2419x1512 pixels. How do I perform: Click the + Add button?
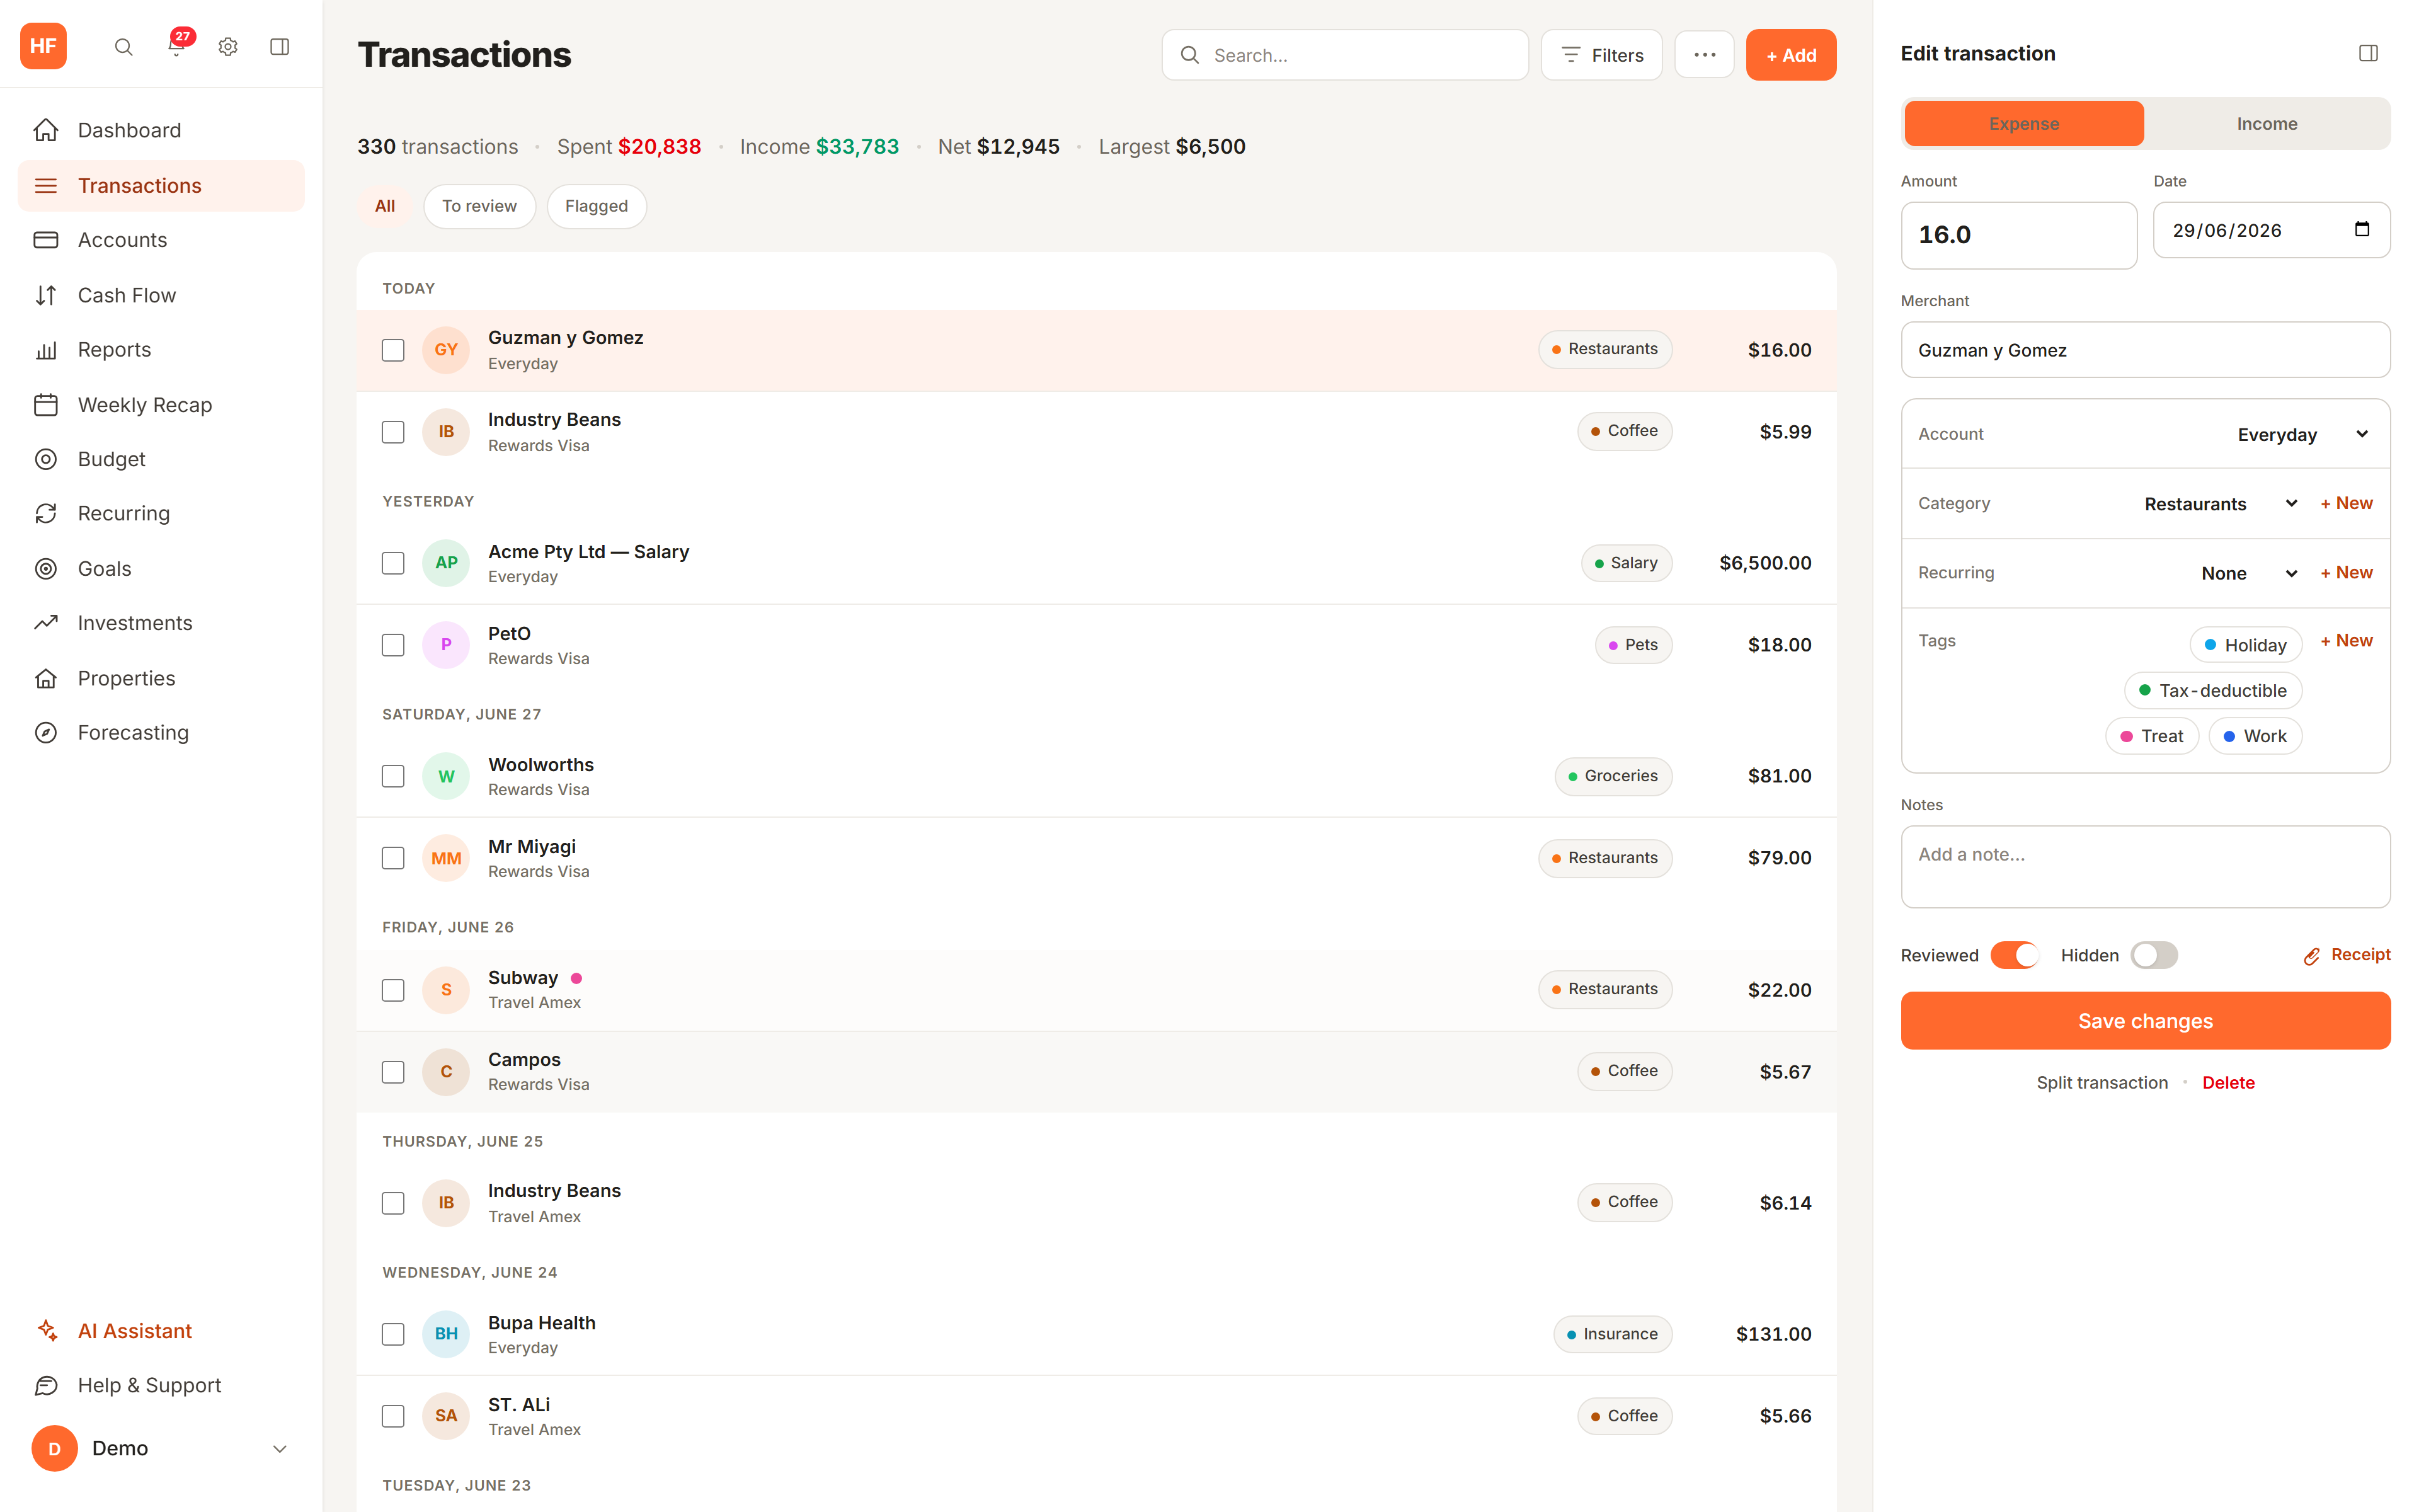[x=1790, y=55]
